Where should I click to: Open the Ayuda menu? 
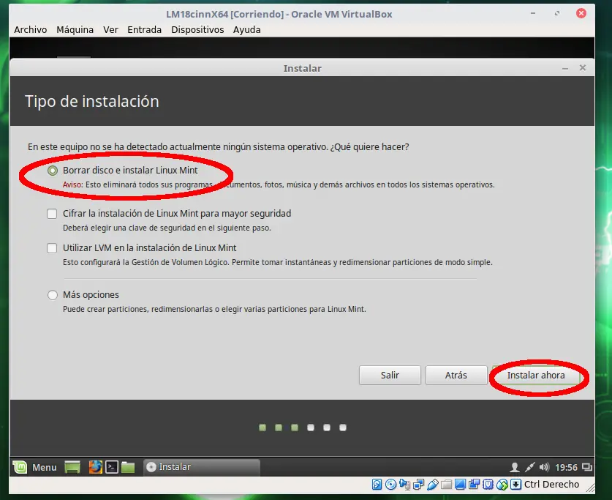[246, 30]
